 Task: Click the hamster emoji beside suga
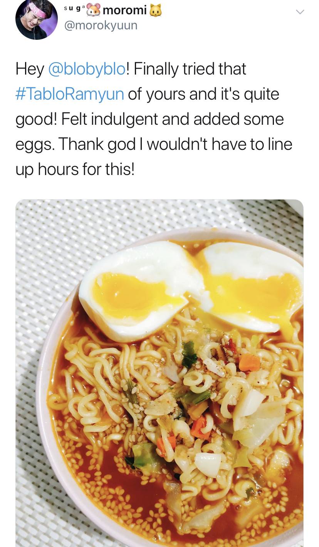93,10
